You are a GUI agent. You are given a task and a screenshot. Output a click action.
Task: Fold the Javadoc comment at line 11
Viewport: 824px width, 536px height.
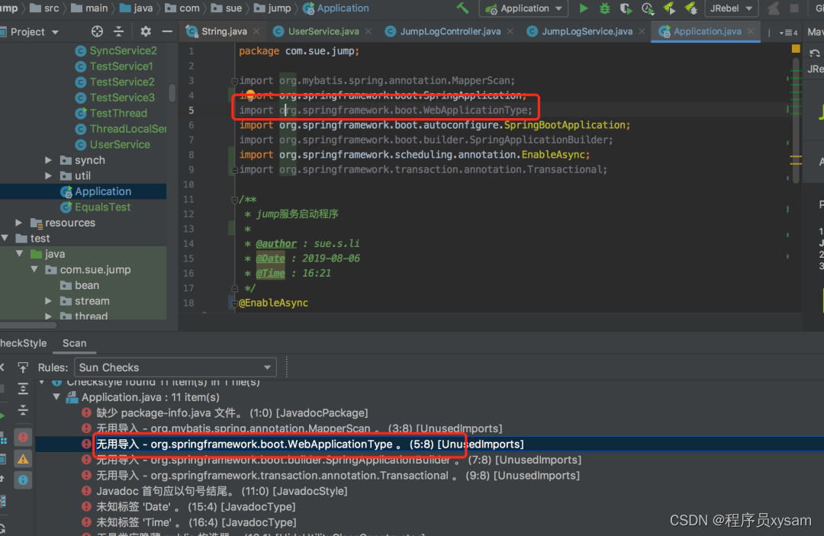[234, 200]
